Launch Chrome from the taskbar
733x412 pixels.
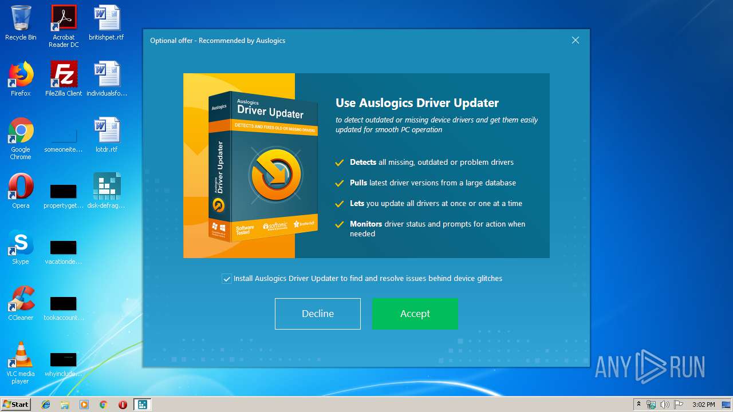click(x=104, y=405)
